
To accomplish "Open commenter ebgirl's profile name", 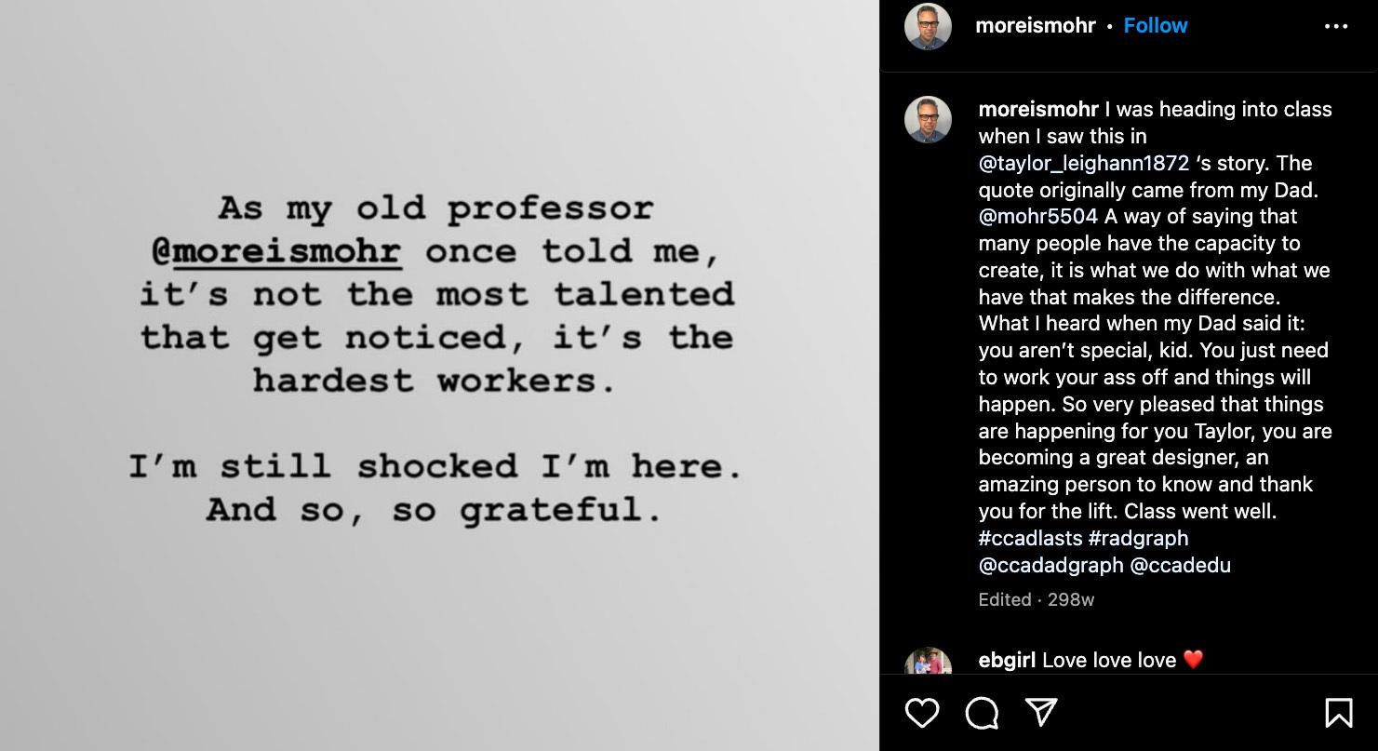I will click(x=1007, y=660).
